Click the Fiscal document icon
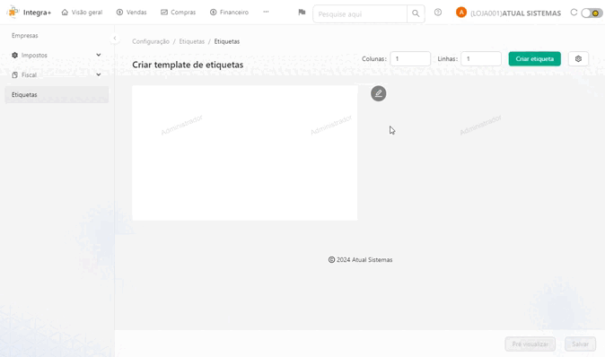Viewport: 605px width, 357px height. tap(14, 74)
